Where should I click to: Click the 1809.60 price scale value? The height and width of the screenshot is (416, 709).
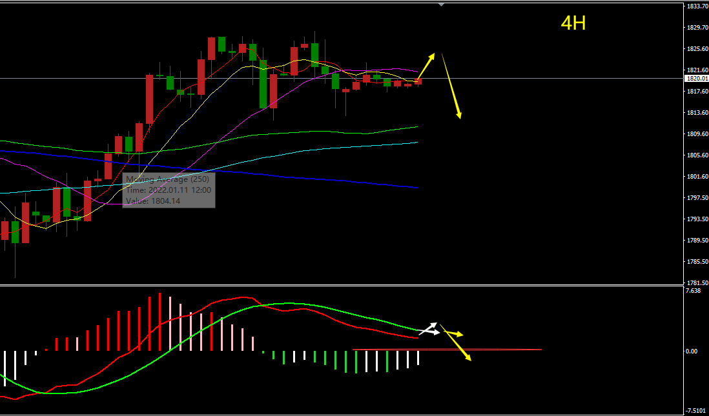(697, 134)
